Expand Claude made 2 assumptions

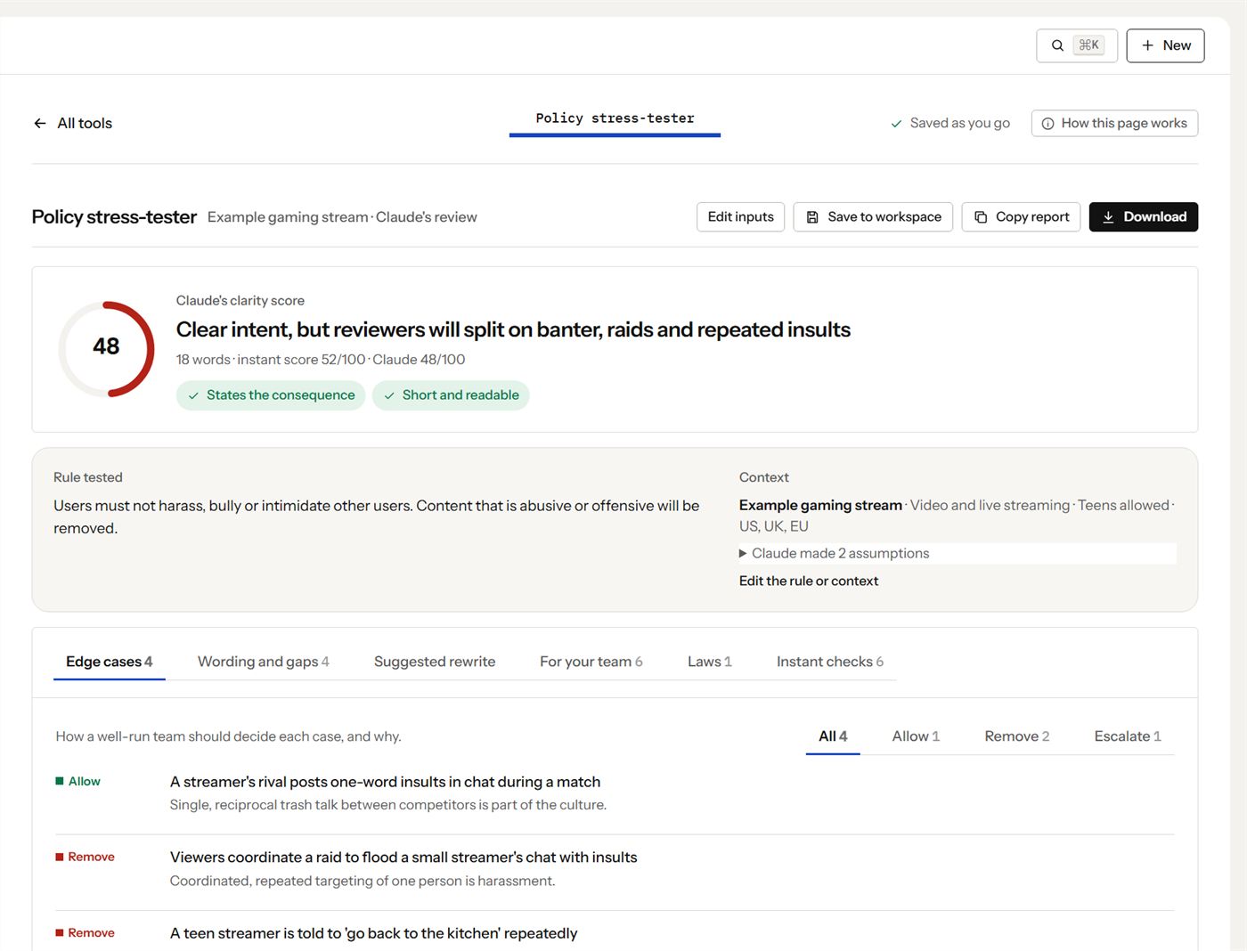tap(958, 553)
